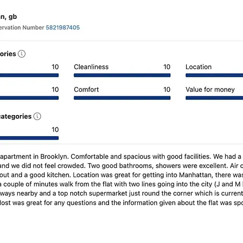Click the Comfort score bar

122,98
